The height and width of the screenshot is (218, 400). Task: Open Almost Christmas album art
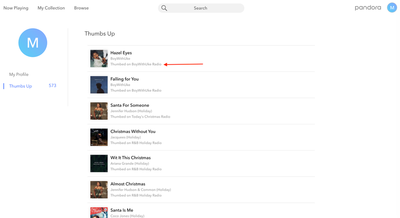click(x=99, y=189)
